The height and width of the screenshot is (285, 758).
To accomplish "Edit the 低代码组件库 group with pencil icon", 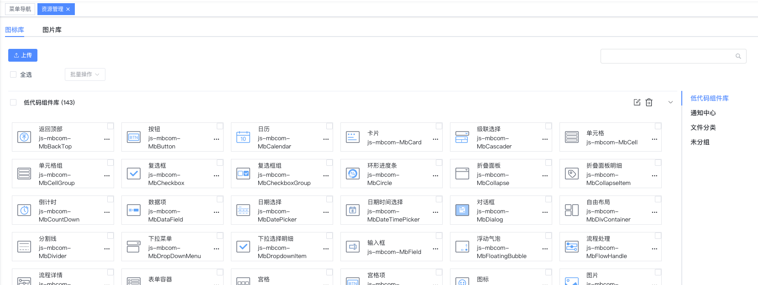I will 637,102.
